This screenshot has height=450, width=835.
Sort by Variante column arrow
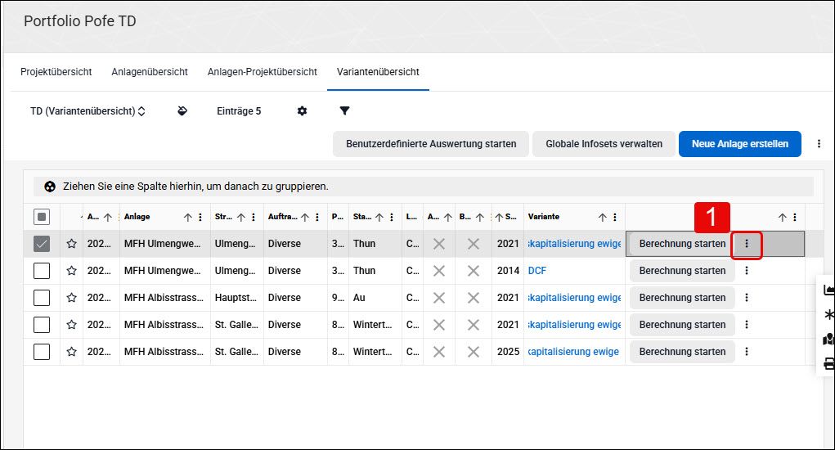(x=602, y=218)
